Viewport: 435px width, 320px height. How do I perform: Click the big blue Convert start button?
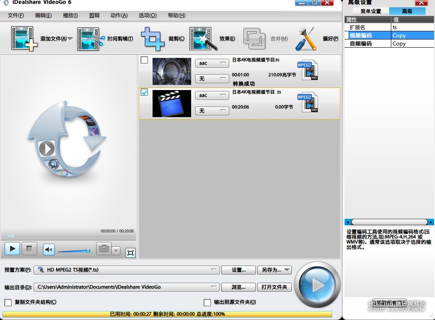click(x=317, y=285)
